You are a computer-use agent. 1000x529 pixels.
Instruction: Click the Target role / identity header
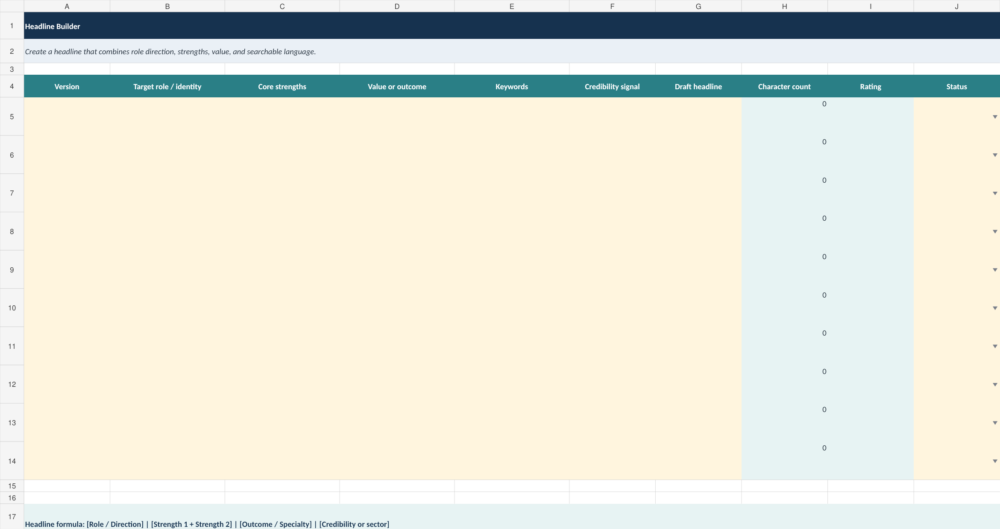tap(167, 86)
